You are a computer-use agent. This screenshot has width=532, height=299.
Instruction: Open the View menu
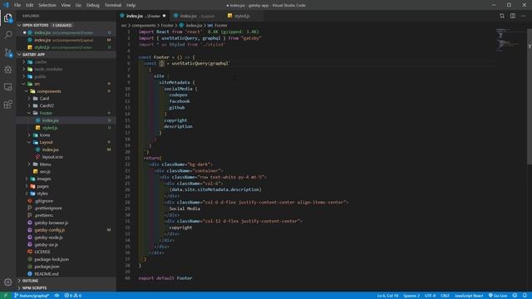(x=66, y=5)
